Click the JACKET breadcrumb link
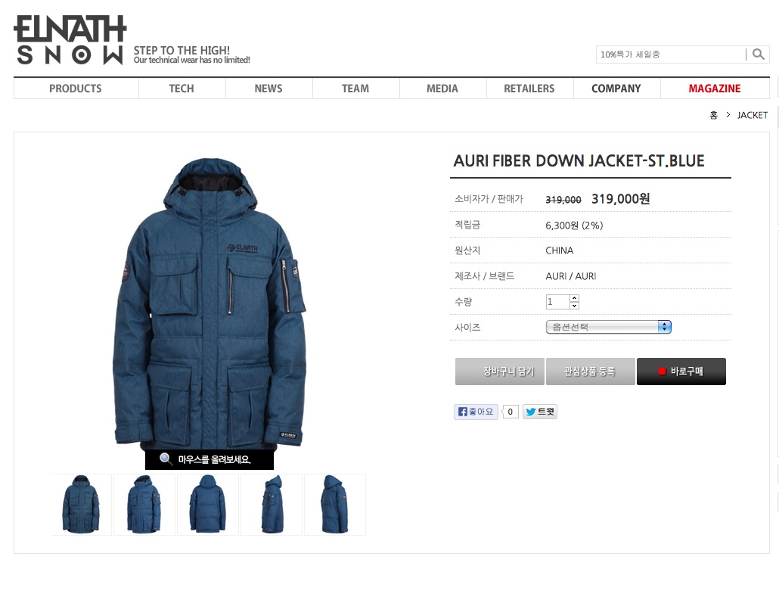Viewport: 779px width, 594px height. pyautogui.click(x=753, y=115)
